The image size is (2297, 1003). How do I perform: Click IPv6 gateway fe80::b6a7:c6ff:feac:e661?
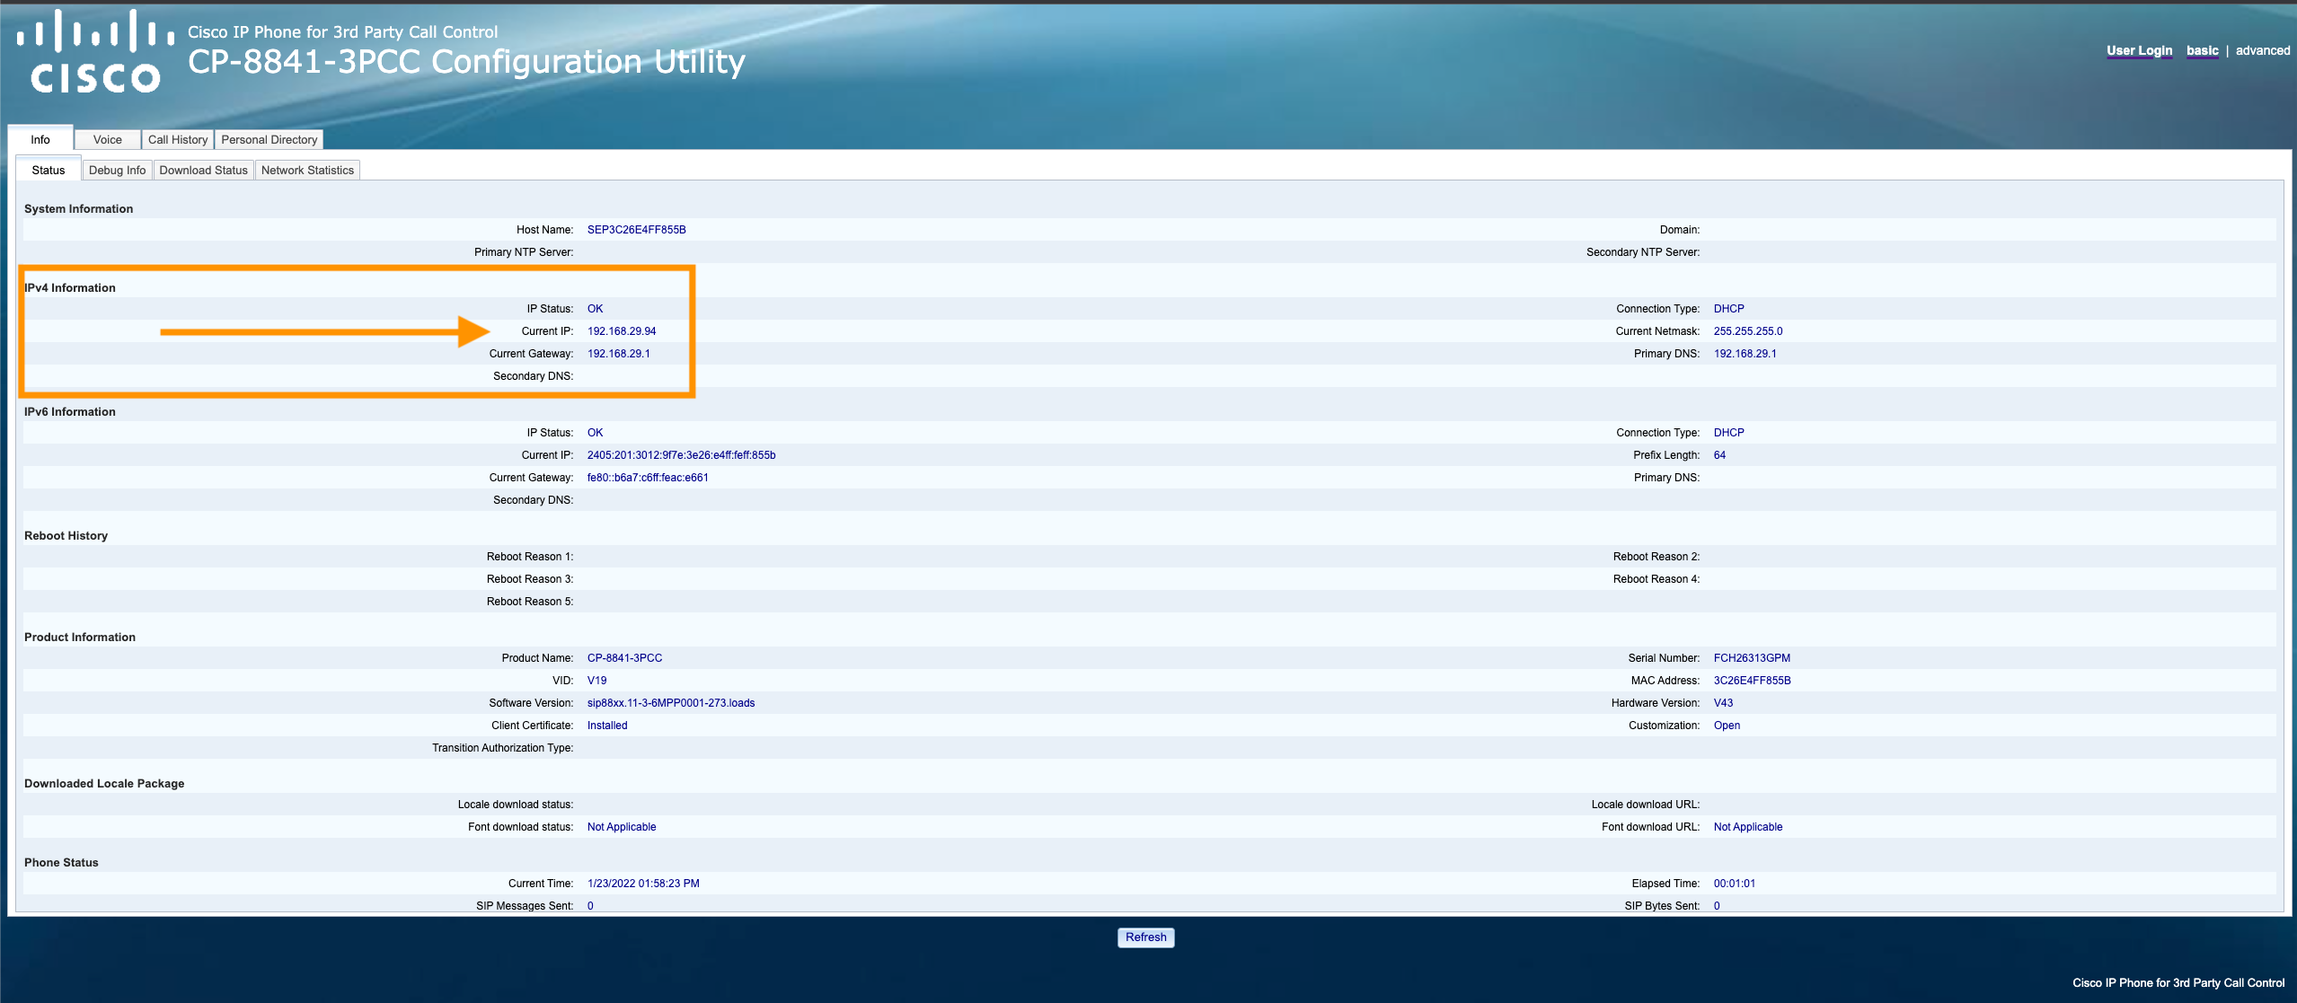(x=648, y=478)
